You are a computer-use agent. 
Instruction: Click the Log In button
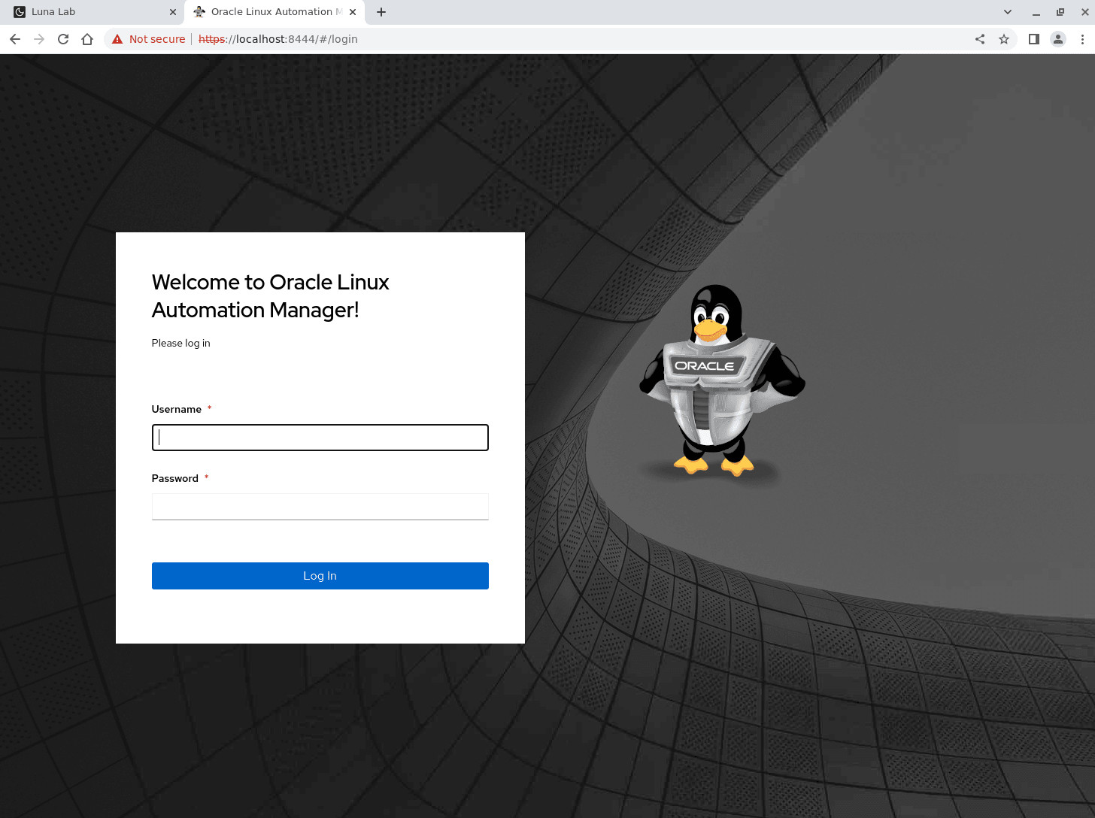pyautogui.click(x=320, y=576)
